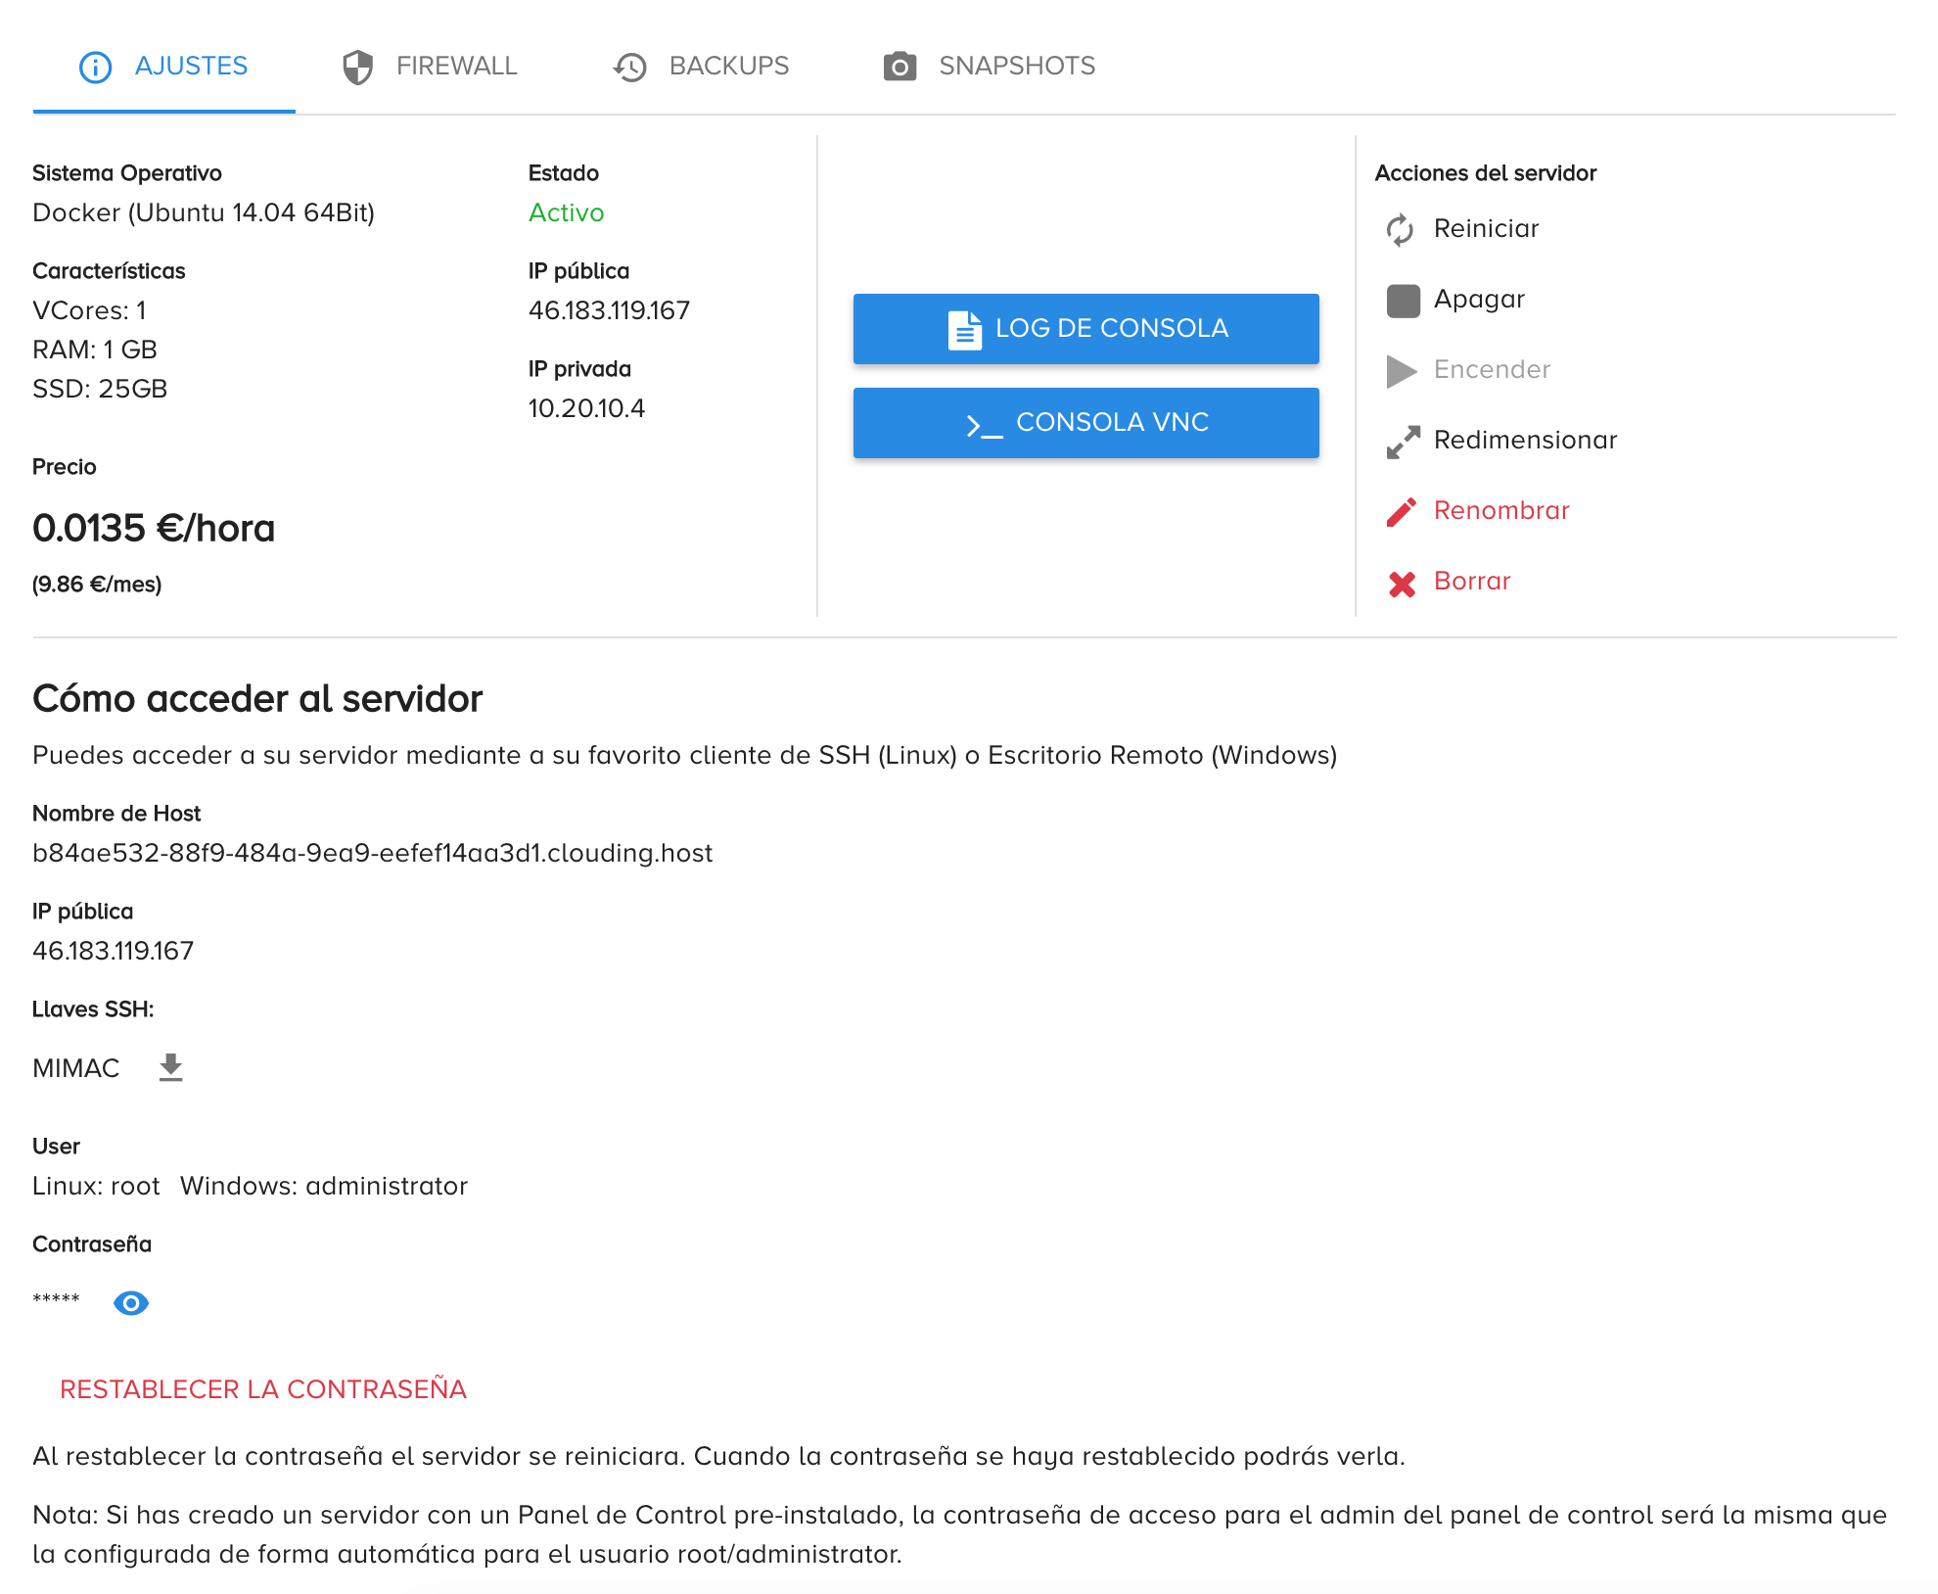Screen dimensions: 1938x1594
Task: Click the RAM: 1 GB value
Action: tap(95, 350)
